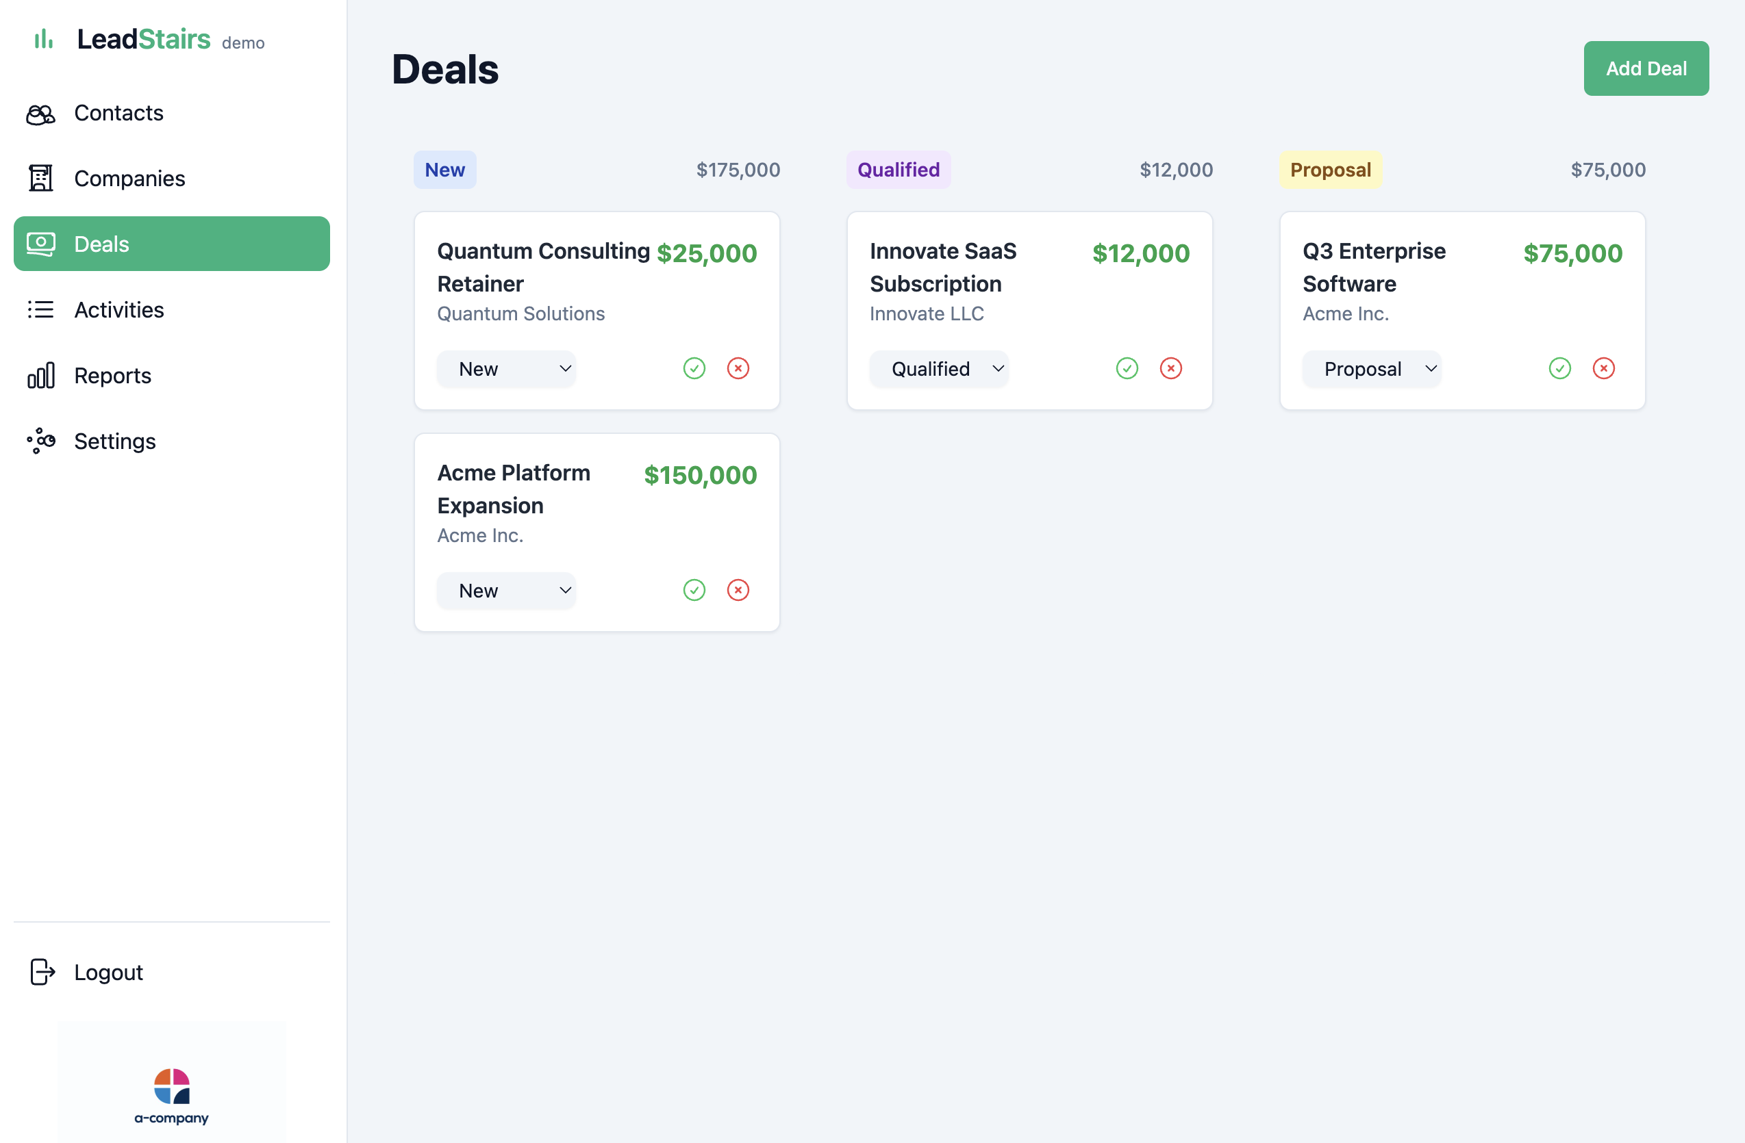Open stage dropdown on Acme Platform Expansion

point(506,591)
